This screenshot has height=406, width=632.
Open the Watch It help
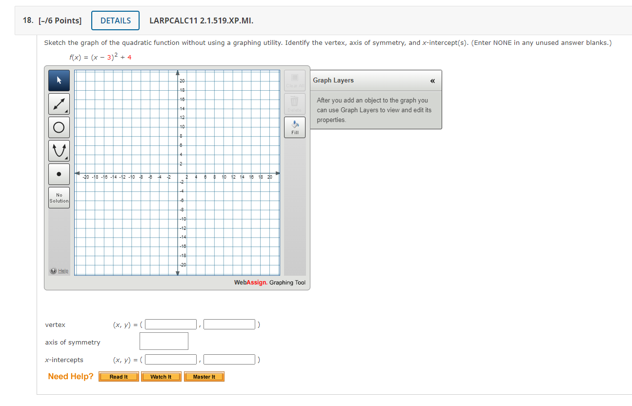(161, 377)
